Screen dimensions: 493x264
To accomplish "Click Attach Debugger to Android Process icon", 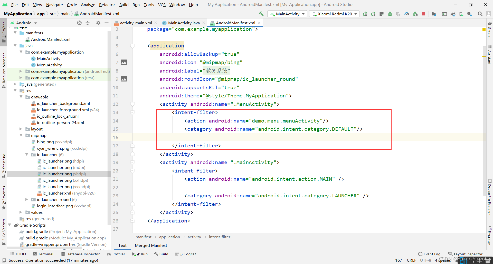I will click(x=415, y=14).
